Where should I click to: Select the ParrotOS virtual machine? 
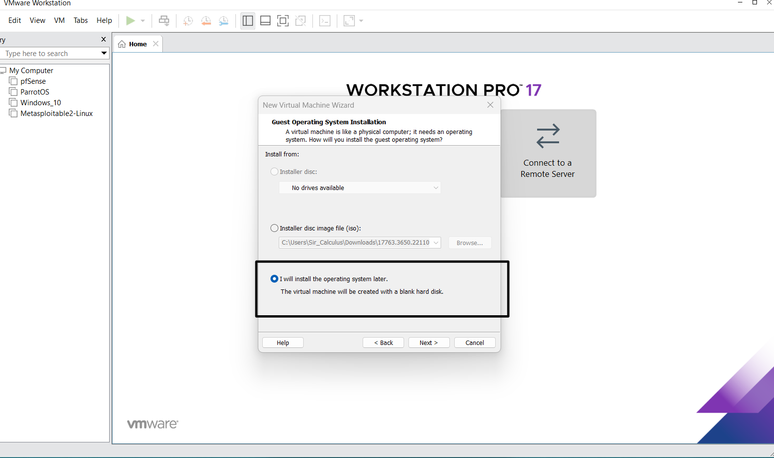35,92
